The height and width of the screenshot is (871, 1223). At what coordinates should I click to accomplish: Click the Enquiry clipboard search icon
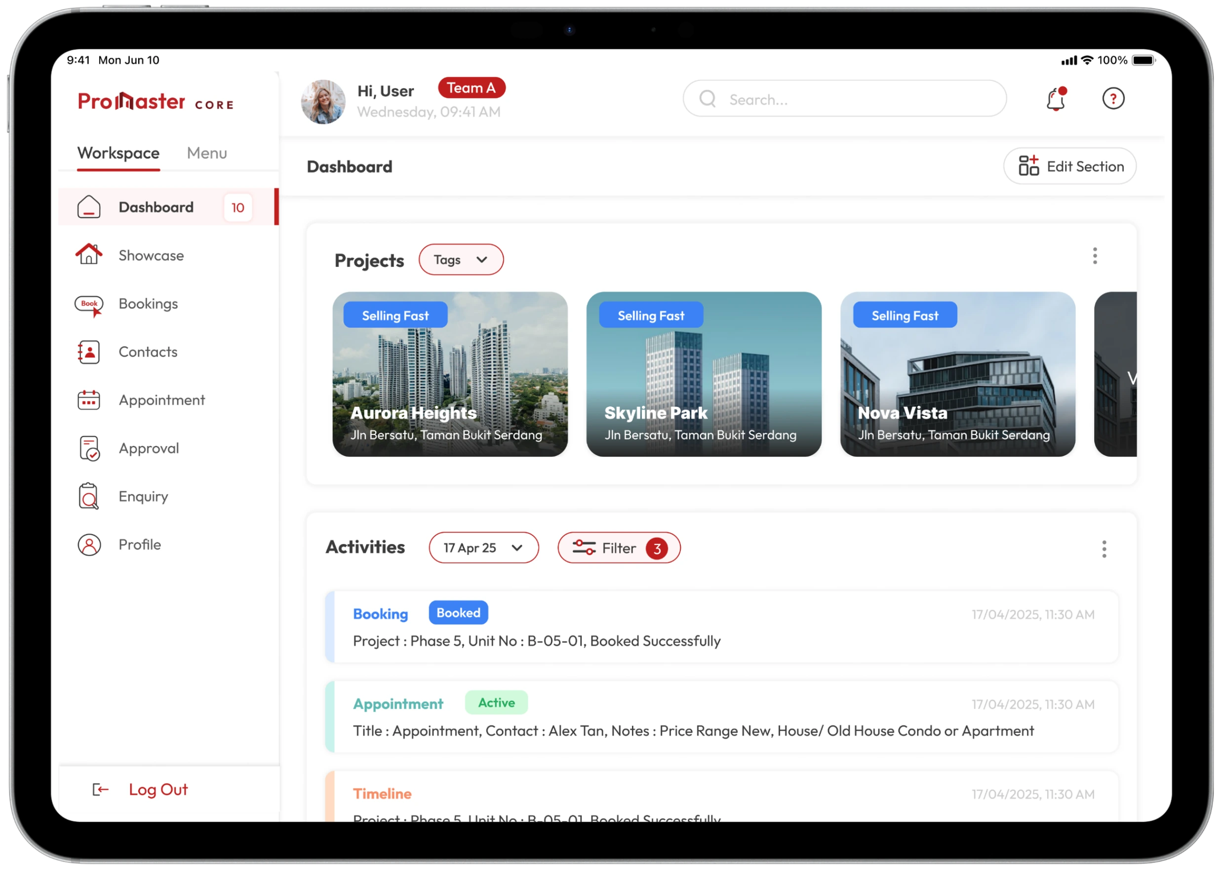coord(88,496)
